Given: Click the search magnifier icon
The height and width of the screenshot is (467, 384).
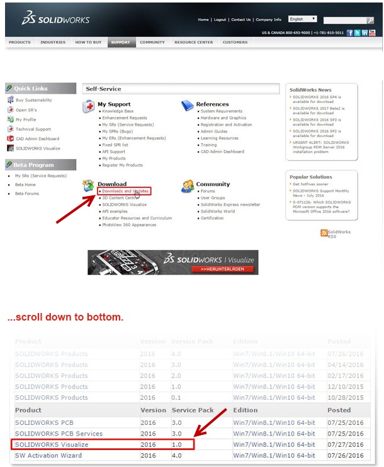Looking at the screenshot, I should [370, 20].
